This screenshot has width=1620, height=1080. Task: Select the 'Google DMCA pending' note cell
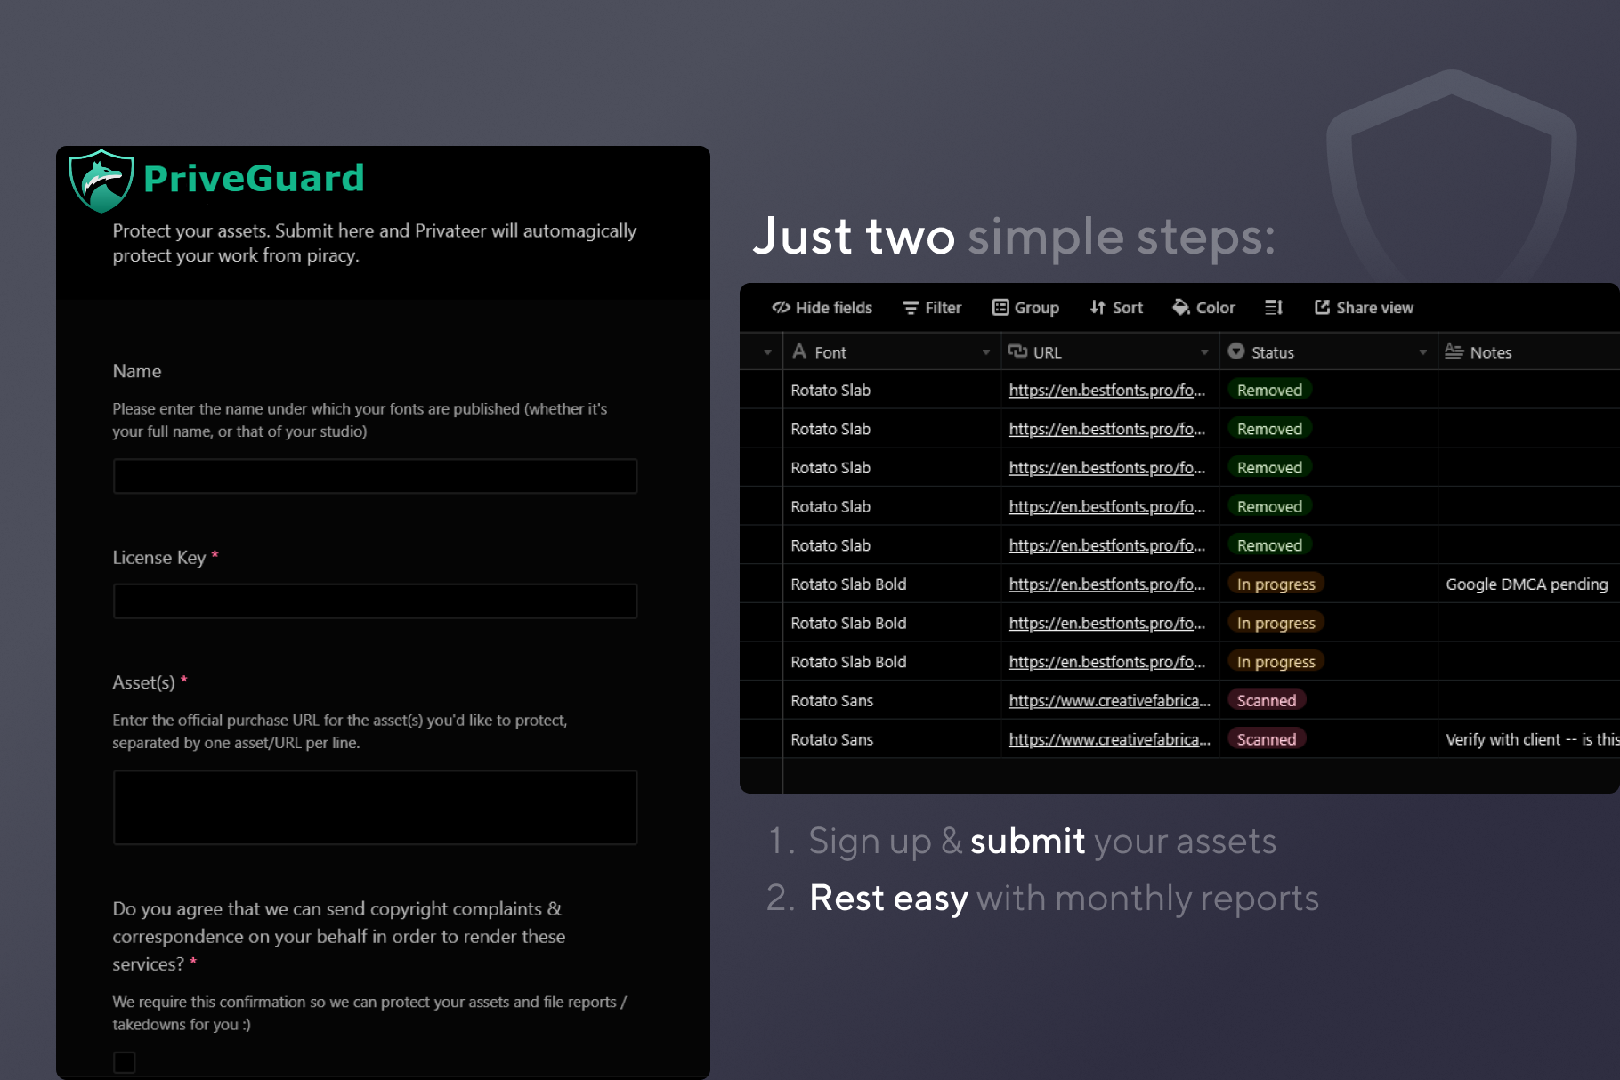coord(1528,584)
